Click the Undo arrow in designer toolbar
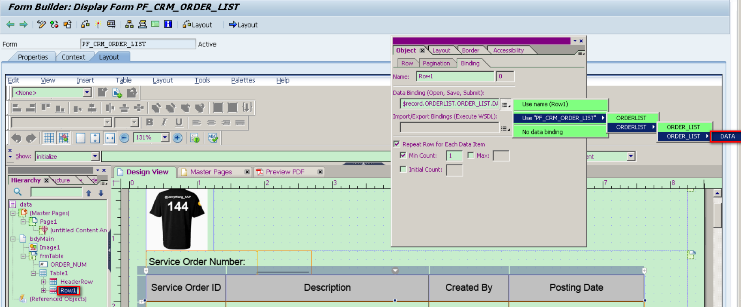The width and height of the screenshot is (741, 307). point(16,138)
